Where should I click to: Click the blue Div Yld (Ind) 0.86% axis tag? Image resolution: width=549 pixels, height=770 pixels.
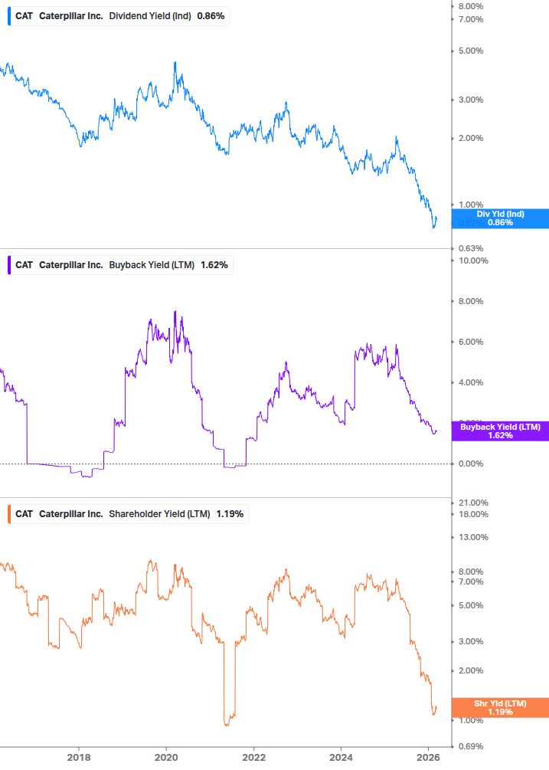500,218
